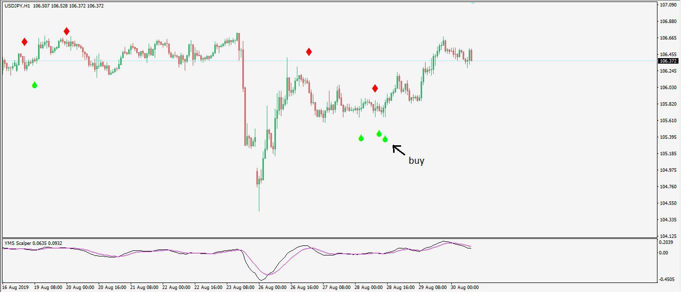Click the leftmost green drop buy marker
The height and width of the screenshot is (292, 681).
[35, 85]
